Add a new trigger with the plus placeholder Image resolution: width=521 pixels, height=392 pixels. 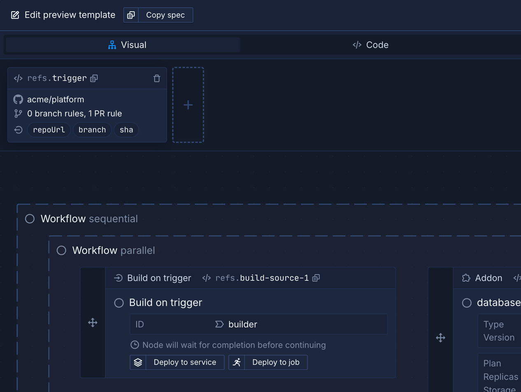click(188, 105)
